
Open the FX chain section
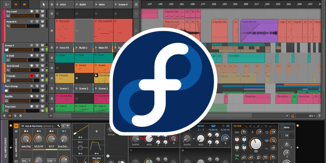(287, 136)
